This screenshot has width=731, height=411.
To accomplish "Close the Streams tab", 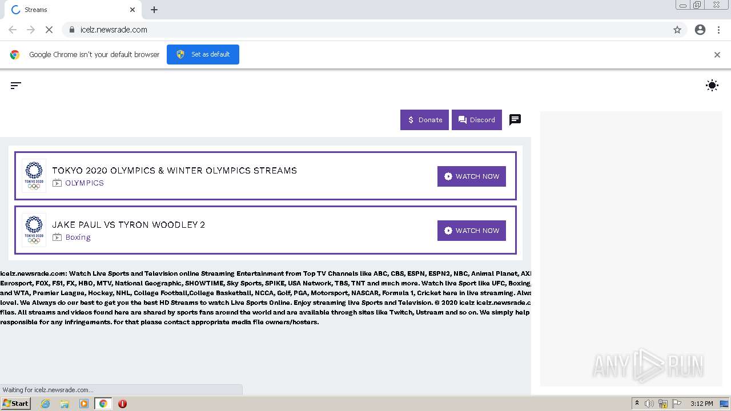I will [x=132, y=10].
